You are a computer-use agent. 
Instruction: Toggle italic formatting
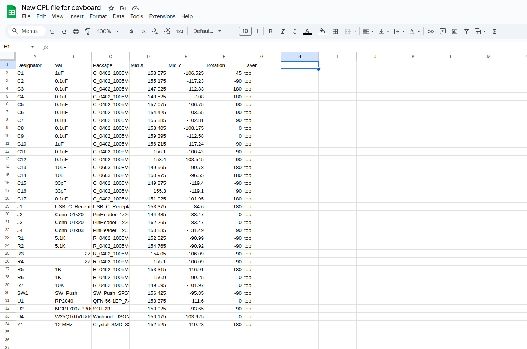coord(283,31)
